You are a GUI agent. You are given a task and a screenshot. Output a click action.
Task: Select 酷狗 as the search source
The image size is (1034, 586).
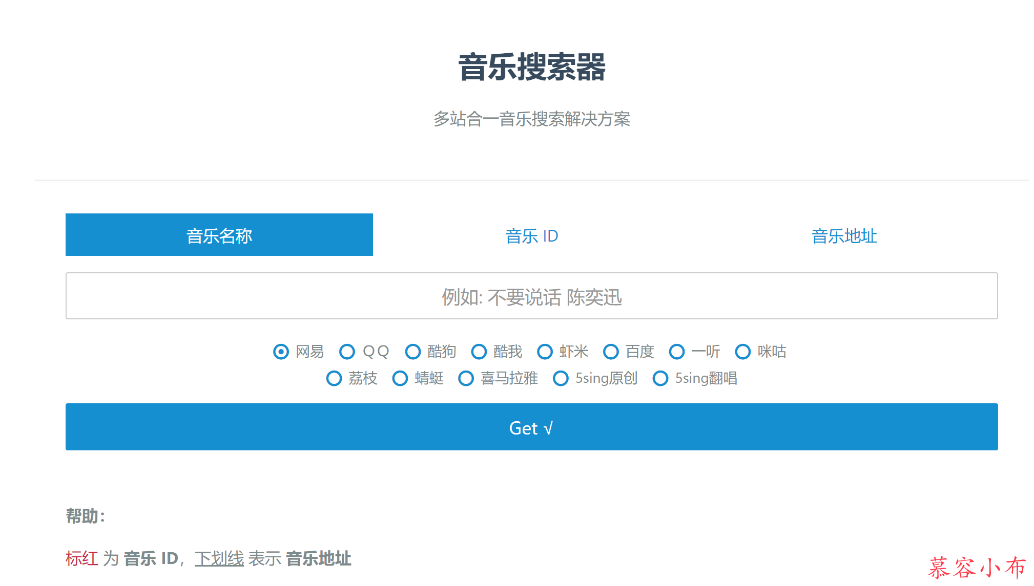pyautogui.click(x=413, y=352)
